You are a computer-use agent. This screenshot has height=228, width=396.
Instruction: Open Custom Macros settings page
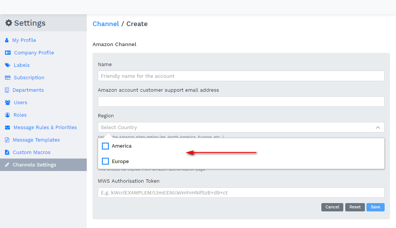31,152
